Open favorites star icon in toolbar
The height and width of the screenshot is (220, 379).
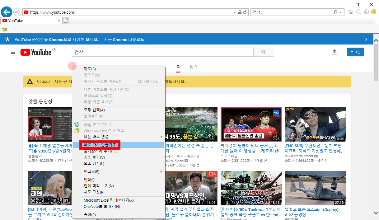click(x=358, y=12)
